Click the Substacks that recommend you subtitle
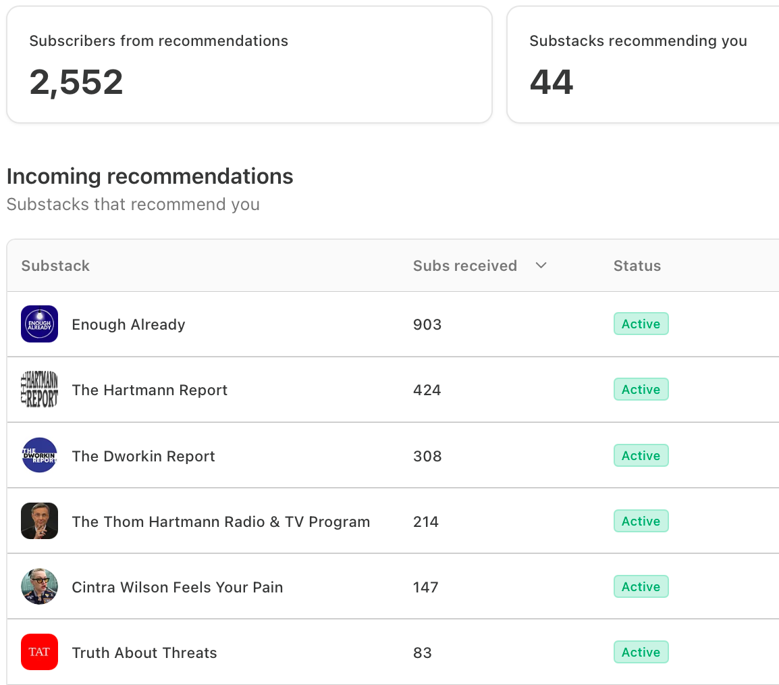The image size is (779, 685). [133, 204]
